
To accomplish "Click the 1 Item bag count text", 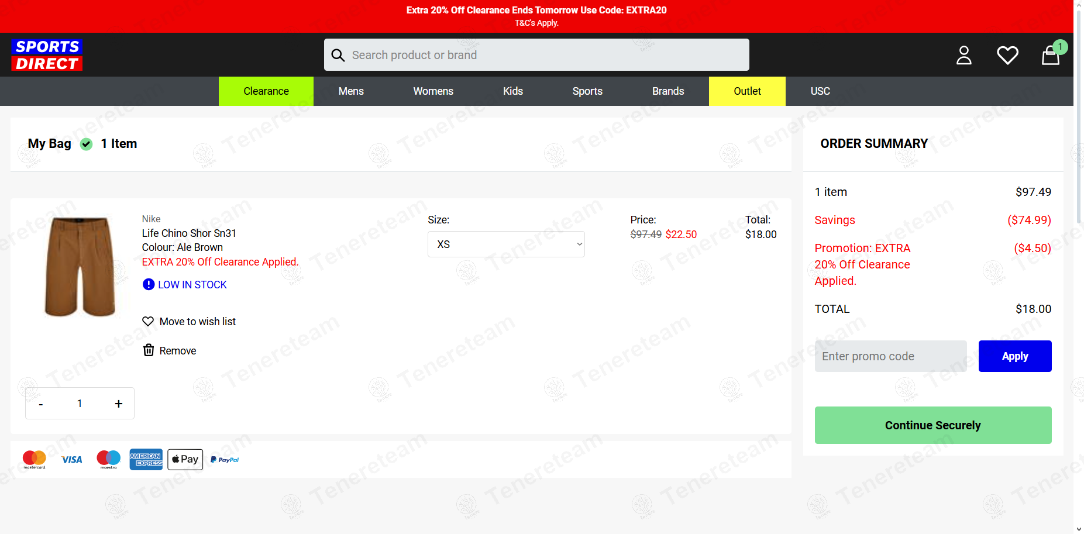I will 119,144.
